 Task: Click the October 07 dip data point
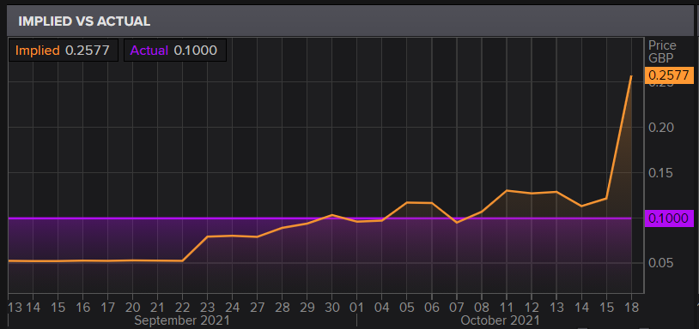click(457, 222)
